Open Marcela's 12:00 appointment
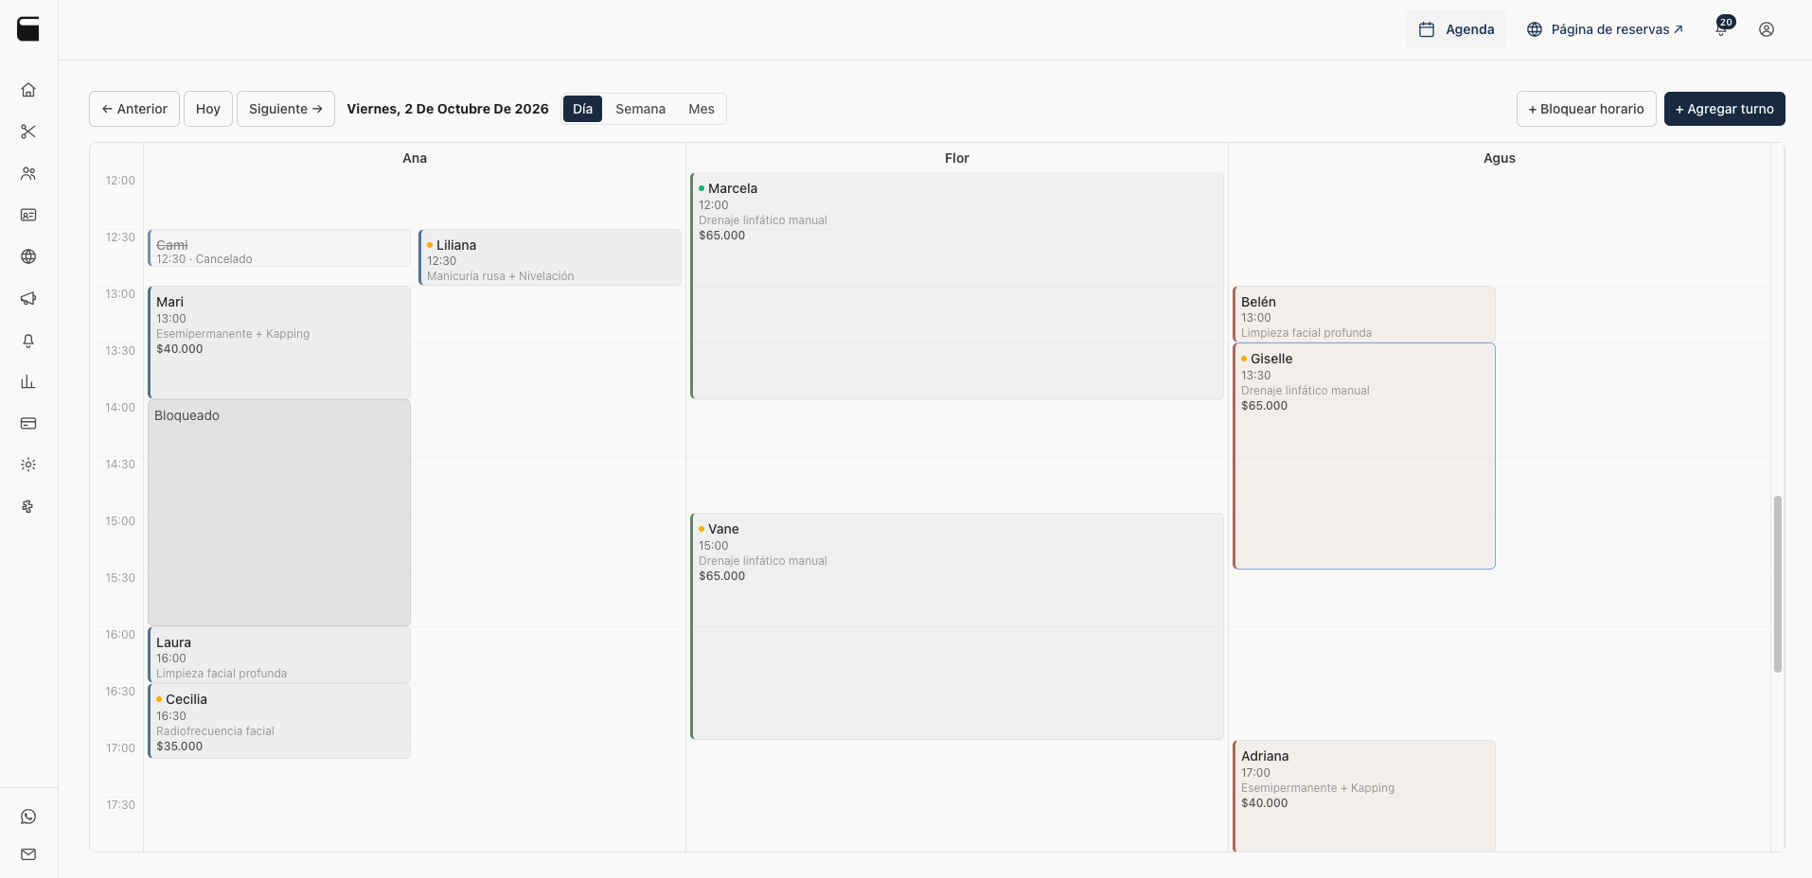Screen dimensions: 1812x878 click(x=957, y=286)
